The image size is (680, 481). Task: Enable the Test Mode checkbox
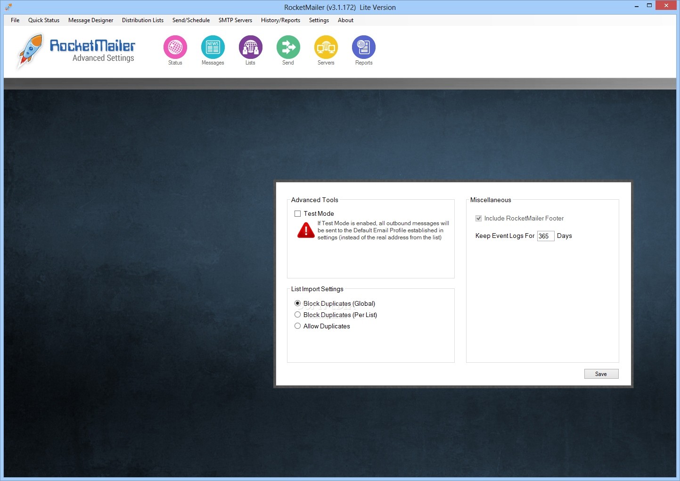coord(298,213)
